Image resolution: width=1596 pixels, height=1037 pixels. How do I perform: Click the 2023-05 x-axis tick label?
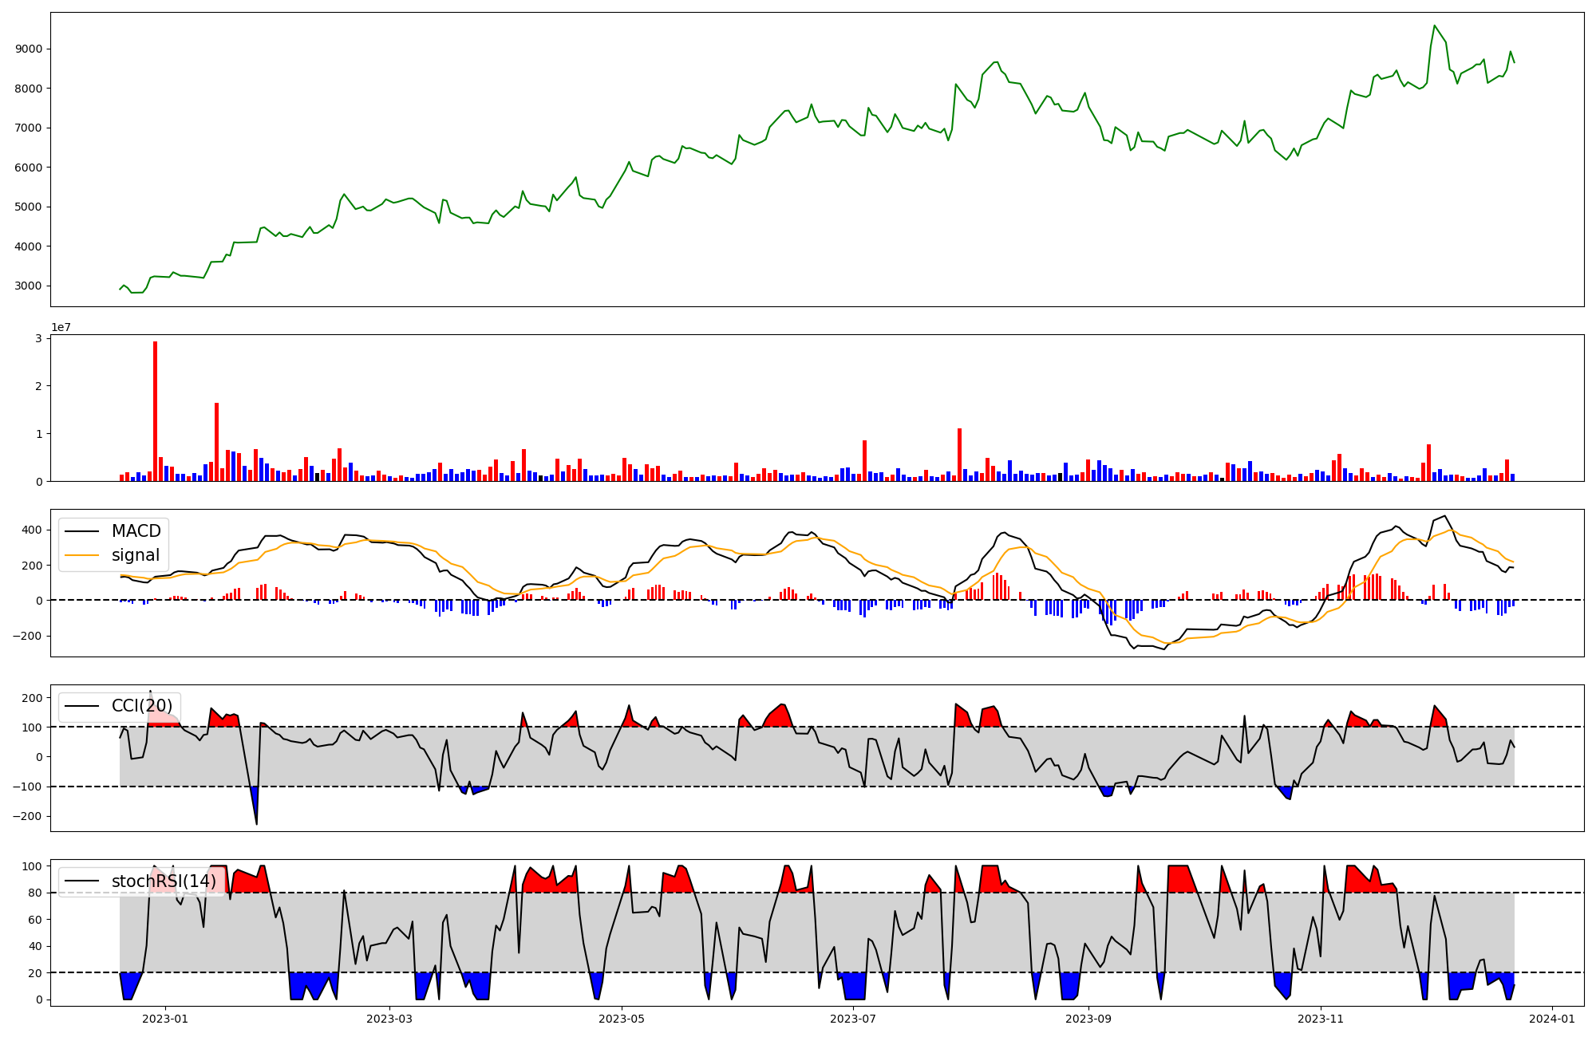coord(622,1019)
